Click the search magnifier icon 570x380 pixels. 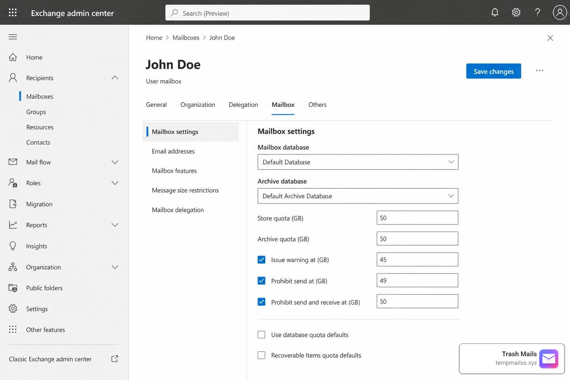tap(174, 13)
